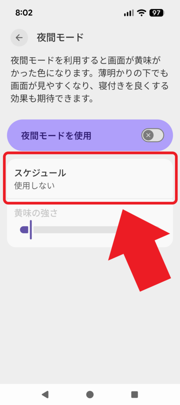
Task: Tap the battery indicator showing 97
Action: click(157, 13)
